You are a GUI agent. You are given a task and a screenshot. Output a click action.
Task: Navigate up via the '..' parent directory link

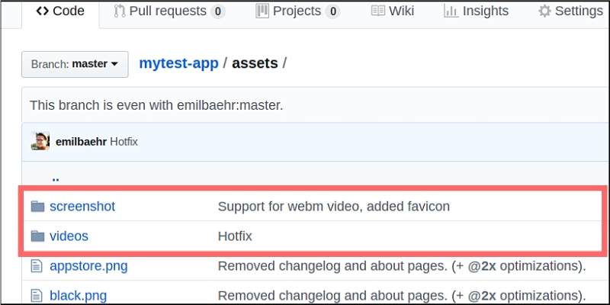[56, 177]
